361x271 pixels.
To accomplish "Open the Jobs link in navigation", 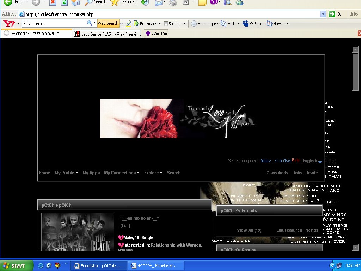I will pos(298,173).
